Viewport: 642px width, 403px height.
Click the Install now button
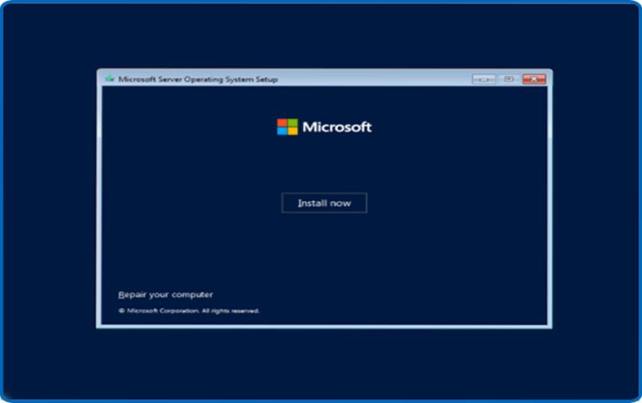324,203
